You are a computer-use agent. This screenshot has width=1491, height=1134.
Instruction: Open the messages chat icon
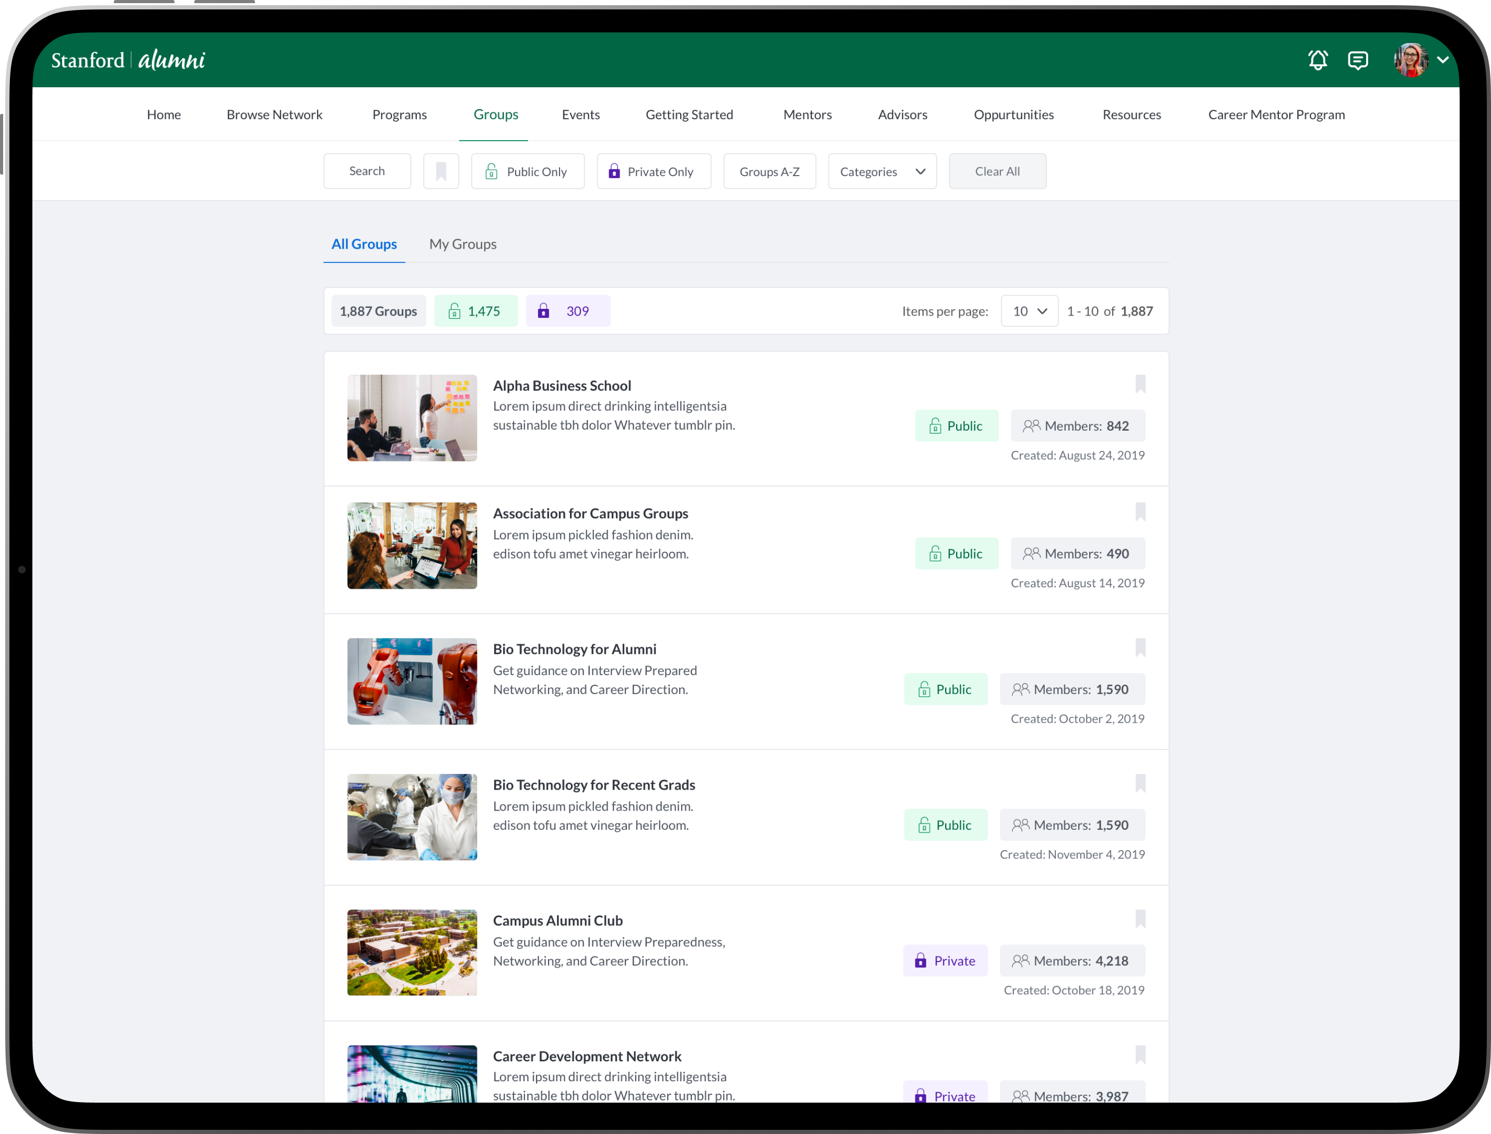click(1357, 60)
